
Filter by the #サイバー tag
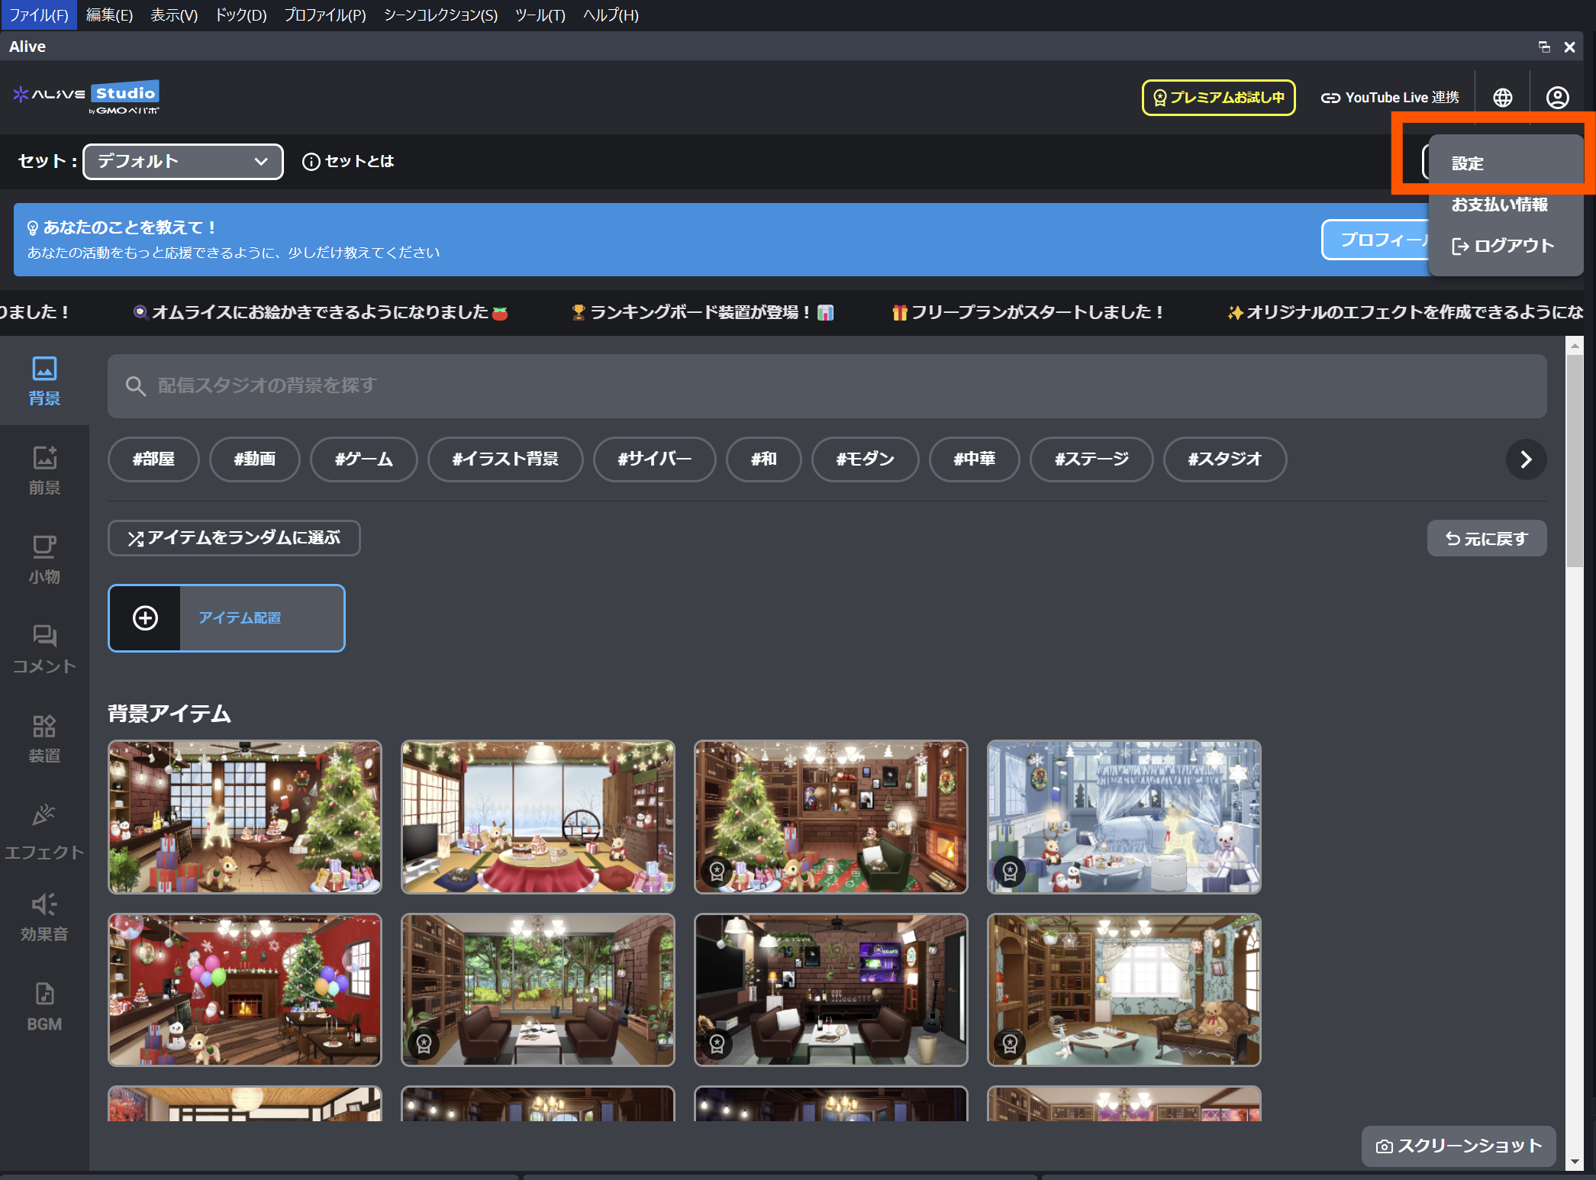(654, 459)
